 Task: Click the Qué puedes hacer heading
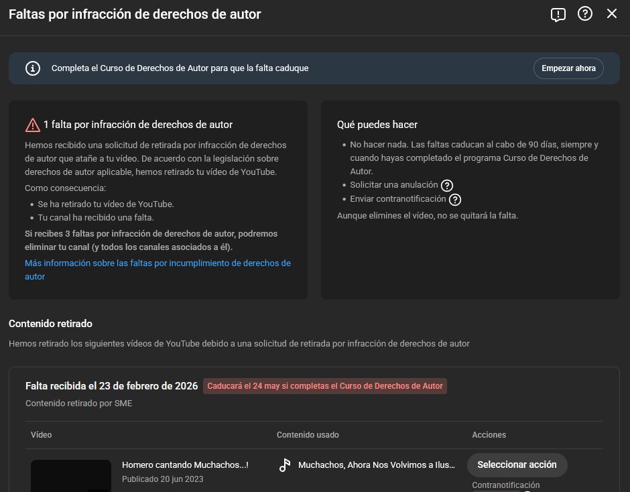pyautogui.click(x=377, y=125)
